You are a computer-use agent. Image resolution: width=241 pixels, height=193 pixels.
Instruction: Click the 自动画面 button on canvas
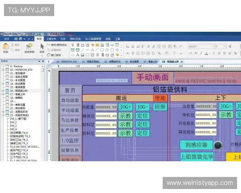[70, 101]
